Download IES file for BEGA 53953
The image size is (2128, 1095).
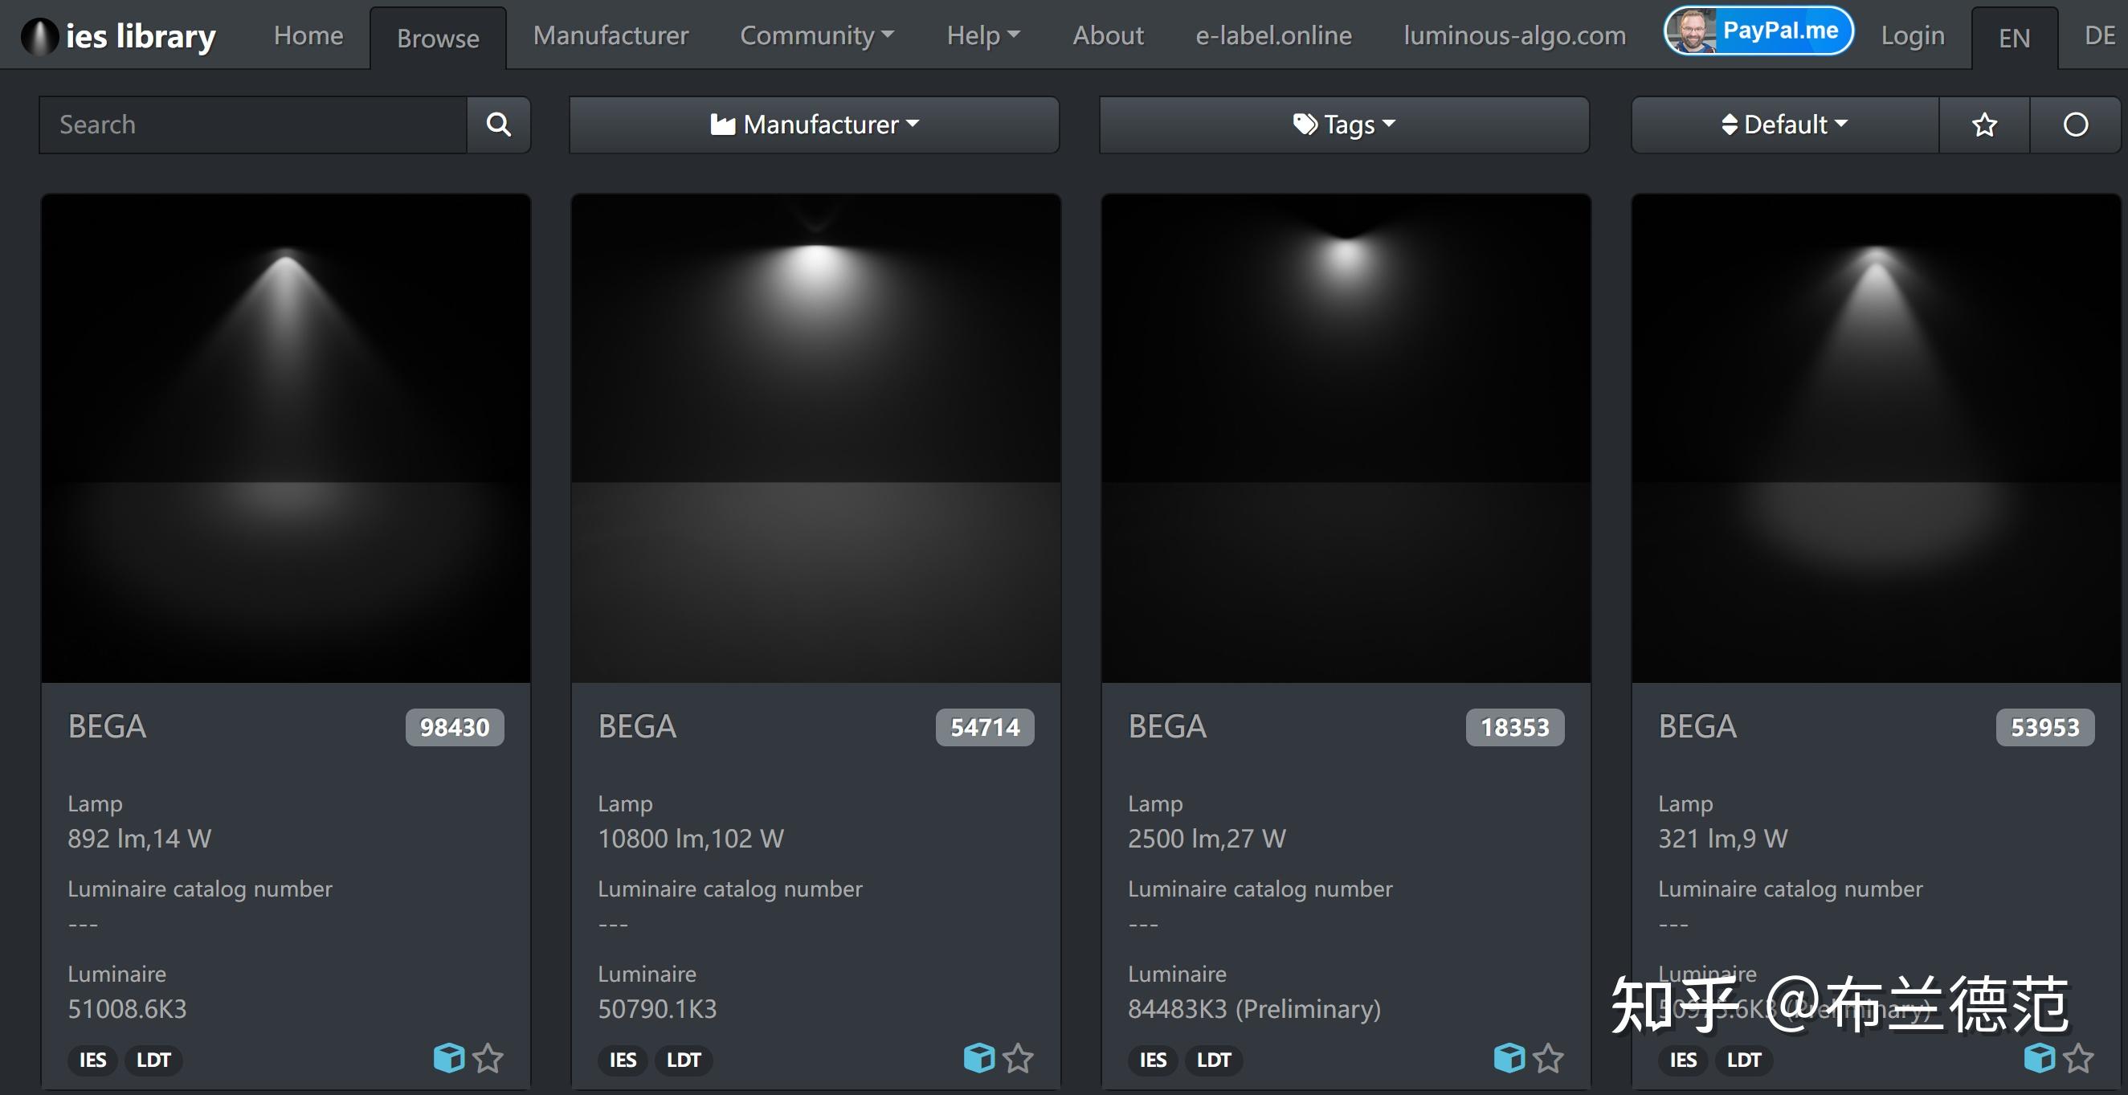tap(1684, 1060)
